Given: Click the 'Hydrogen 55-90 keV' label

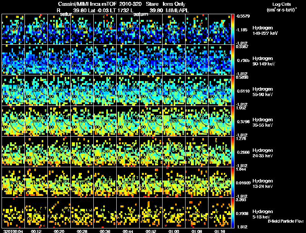Looking at the screenshot, I should click(x=263, y=92).
